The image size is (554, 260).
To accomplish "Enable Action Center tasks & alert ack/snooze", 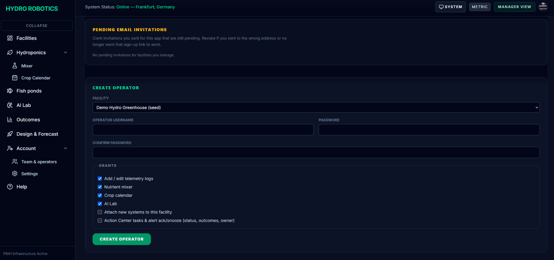I will [100, 220].
